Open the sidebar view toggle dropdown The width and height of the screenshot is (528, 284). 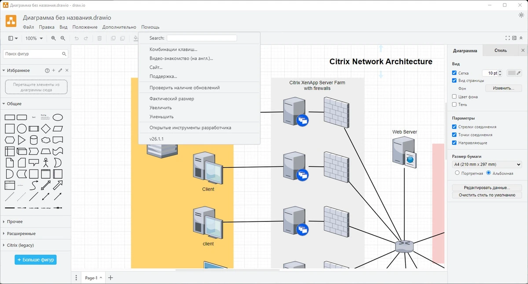tap(13, 38)
